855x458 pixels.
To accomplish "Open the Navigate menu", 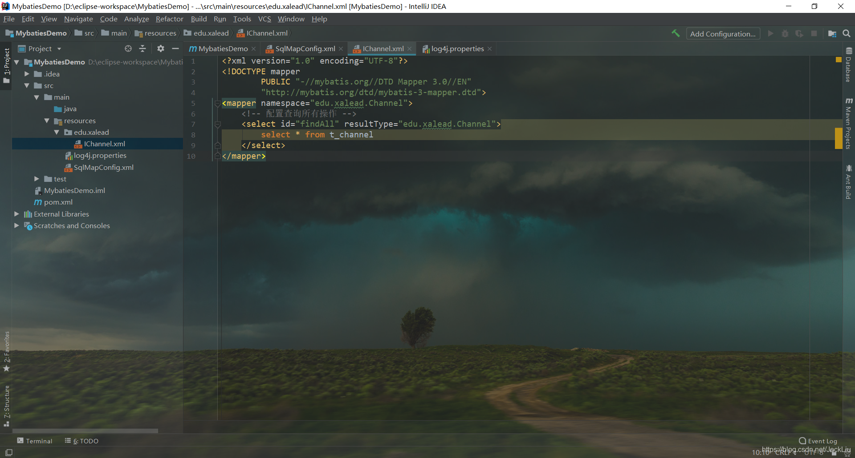I will pyautogui.click(x=78, y=19).
